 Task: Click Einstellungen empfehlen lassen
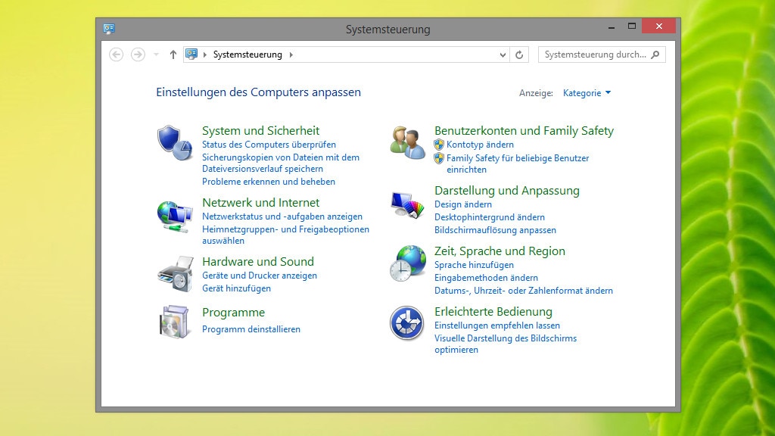[x=497, y=325]
